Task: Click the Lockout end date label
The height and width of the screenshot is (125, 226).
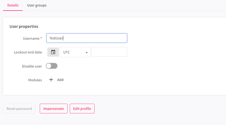Action: pos(28,52)
